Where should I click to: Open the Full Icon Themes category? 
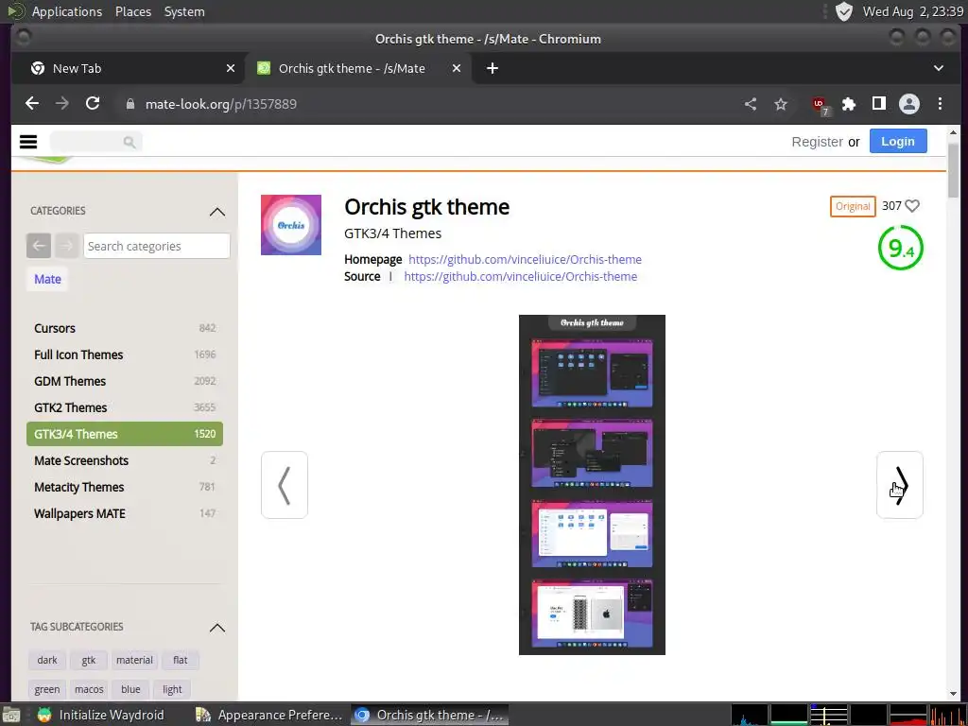pyautogui.click(x=124, y=354)
